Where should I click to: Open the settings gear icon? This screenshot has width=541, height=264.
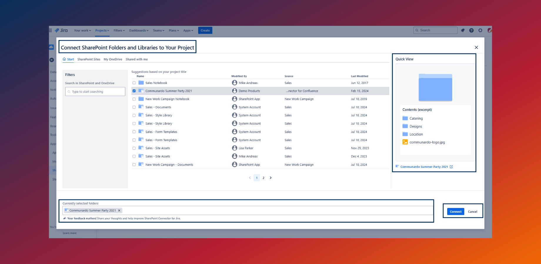480,30
